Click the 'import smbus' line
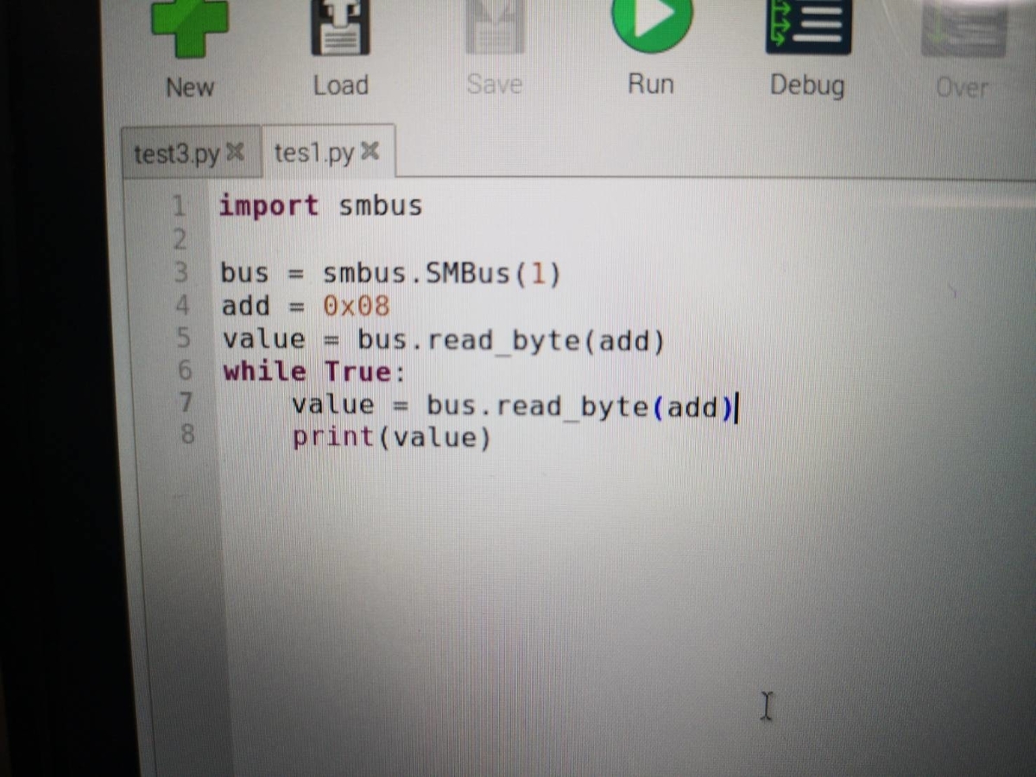 click(320, 205)
